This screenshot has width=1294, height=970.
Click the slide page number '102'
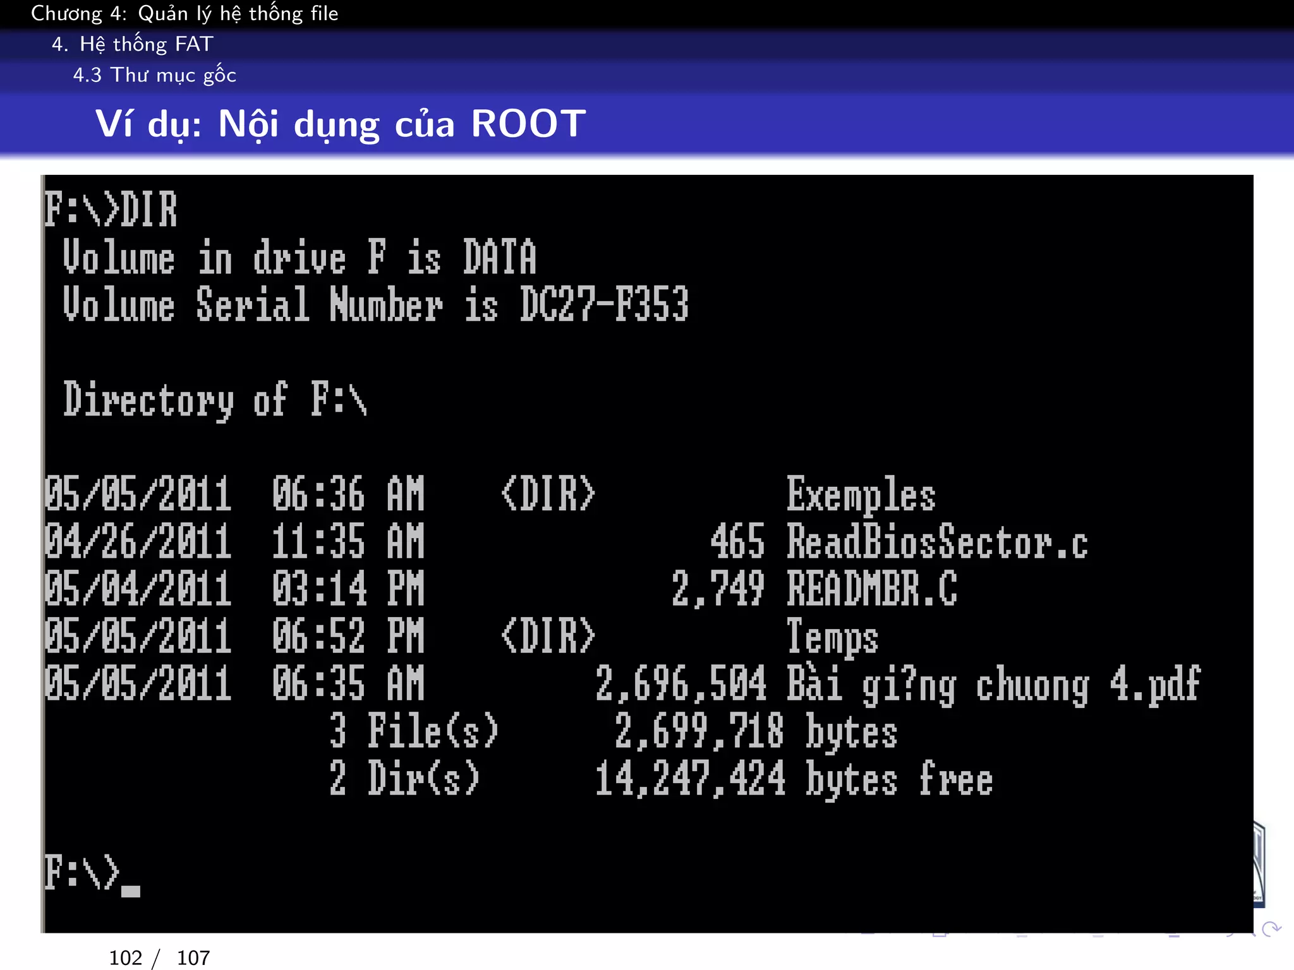[126, 958]
